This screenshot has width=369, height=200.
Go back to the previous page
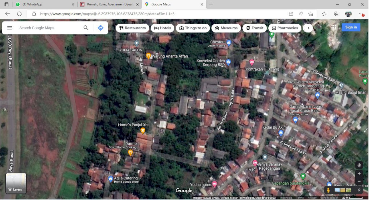pyautogui.click(x=7, y=14)
